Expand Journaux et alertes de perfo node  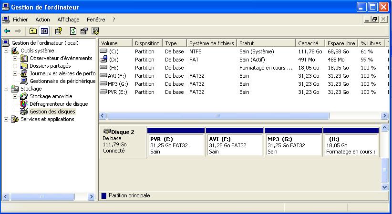(x=15, y=73)
